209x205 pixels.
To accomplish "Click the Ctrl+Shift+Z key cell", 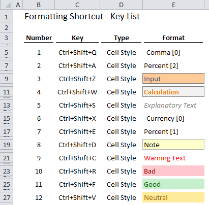I will coord(77,79).
